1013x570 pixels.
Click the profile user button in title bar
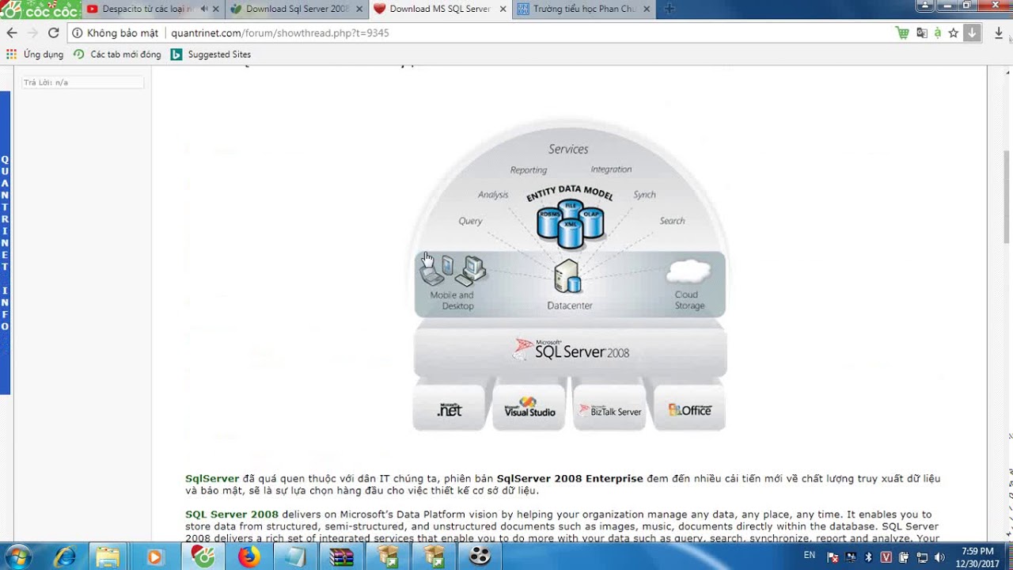[x=925, y=6]
